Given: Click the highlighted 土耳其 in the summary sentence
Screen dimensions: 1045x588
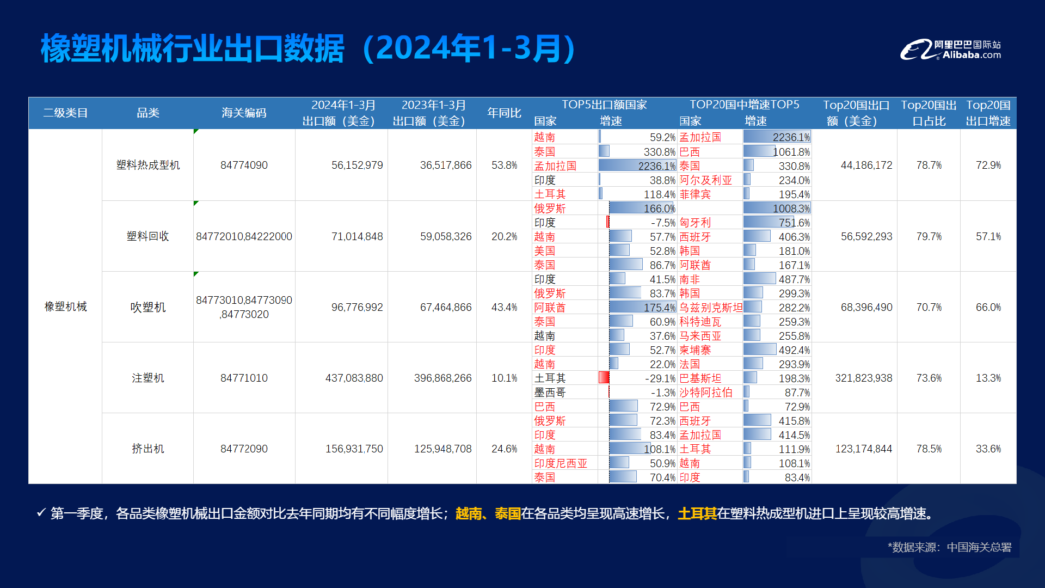Looking at the screenshot, I should tap(697, 513).
